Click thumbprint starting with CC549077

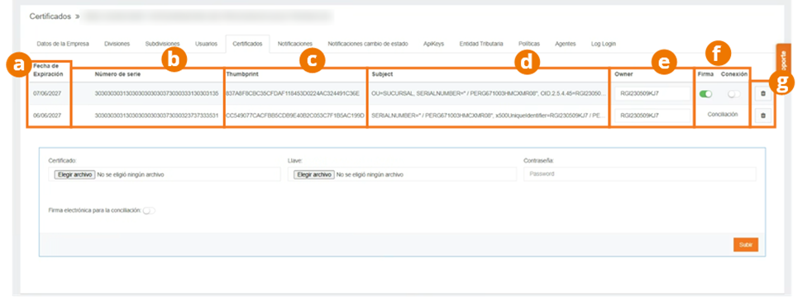point(295,115)
